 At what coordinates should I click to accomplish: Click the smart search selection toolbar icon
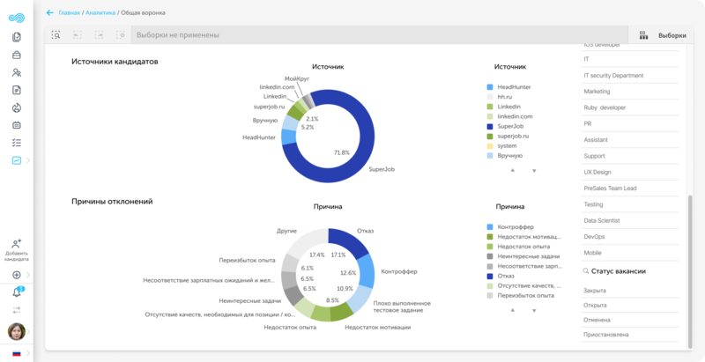56,35
